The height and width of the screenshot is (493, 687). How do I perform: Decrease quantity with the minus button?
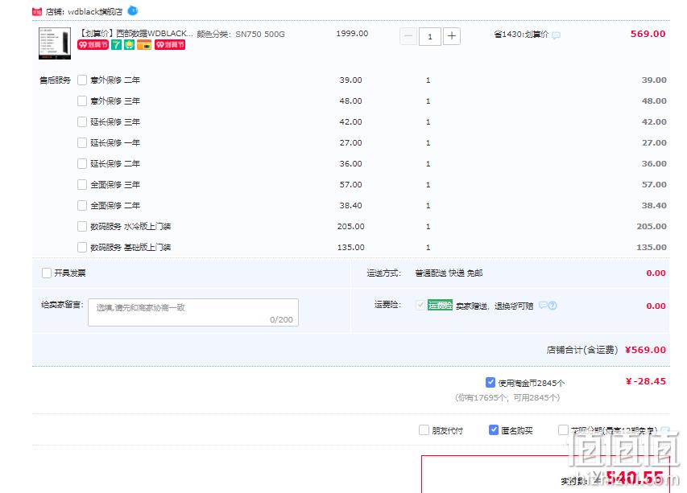(x=408, y=36)
